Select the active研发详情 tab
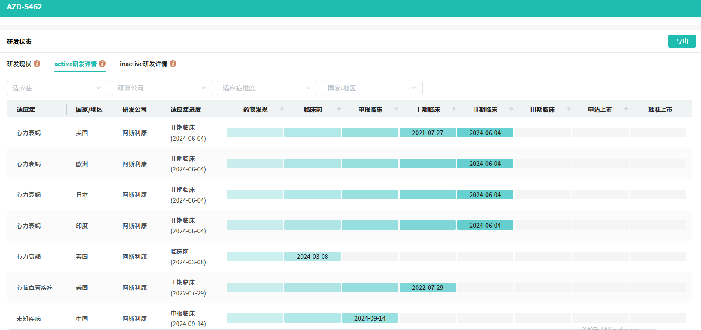 point(75,64)
